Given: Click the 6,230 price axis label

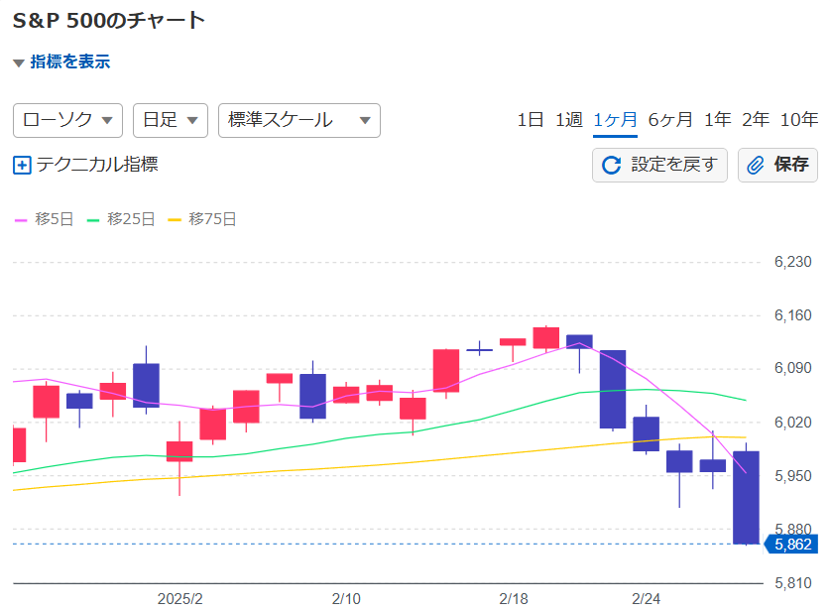Looking at the screenshot, I should pyautogui.click(x=792, y=262).
